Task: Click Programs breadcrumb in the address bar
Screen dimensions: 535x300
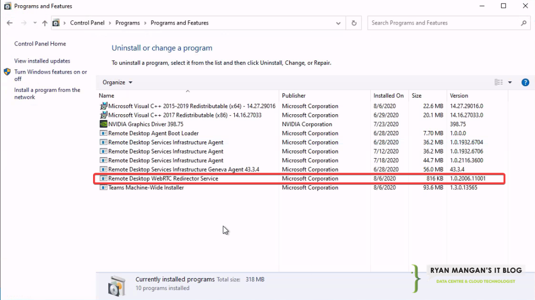Action: click(x=128, y=23)
